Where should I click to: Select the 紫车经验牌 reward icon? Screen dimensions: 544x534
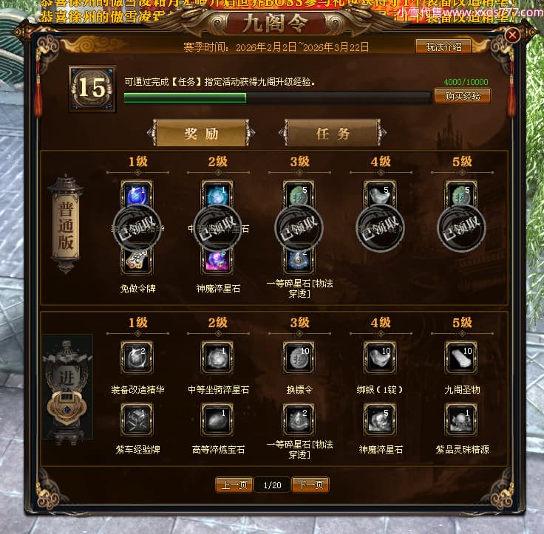pyautogui.click(x=137, y=420)
